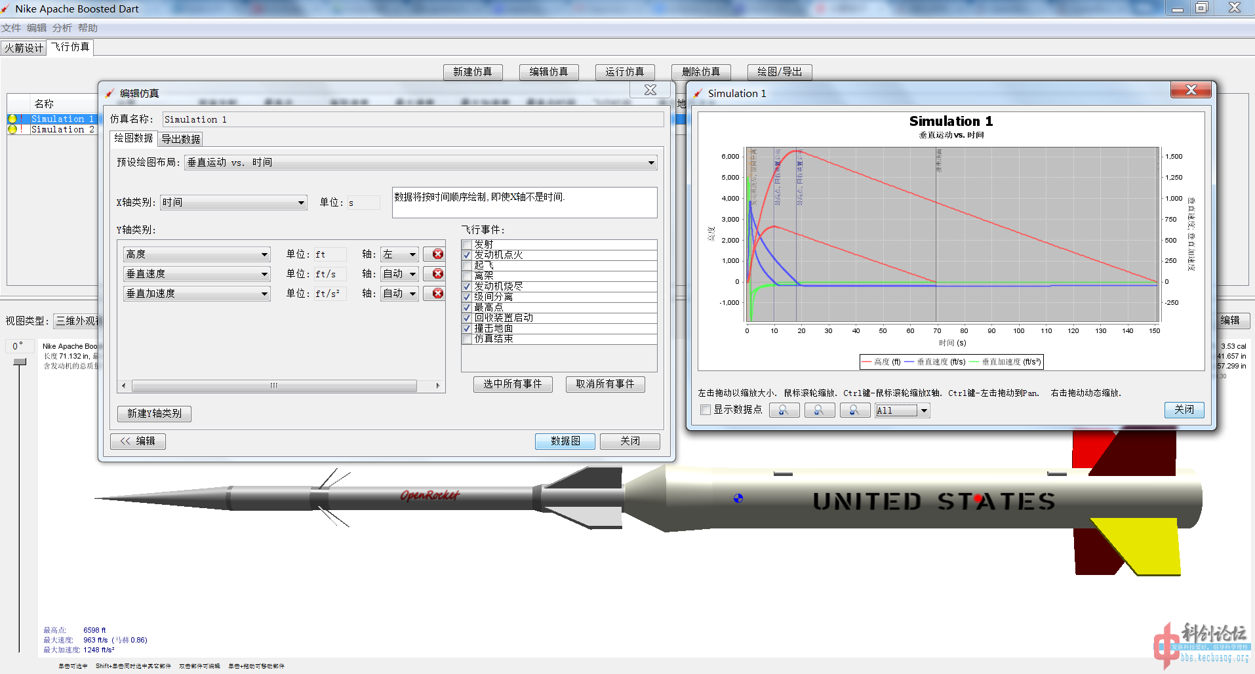Click the middle zoom-reset magnifier below the plot
Viewport: 1255px width, 674px height.
(x=820, y=410)
